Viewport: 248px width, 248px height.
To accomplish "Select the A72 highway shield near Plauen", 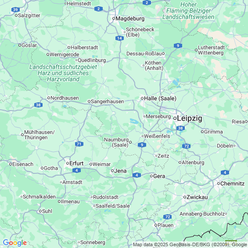I will pos(168,217).
